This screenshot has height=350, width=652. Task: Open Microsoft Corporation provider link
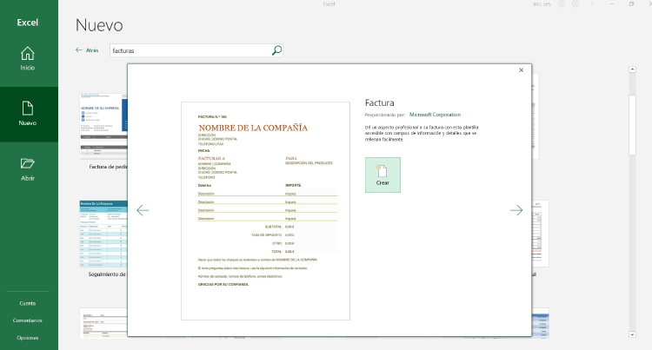tap(435, 115)
